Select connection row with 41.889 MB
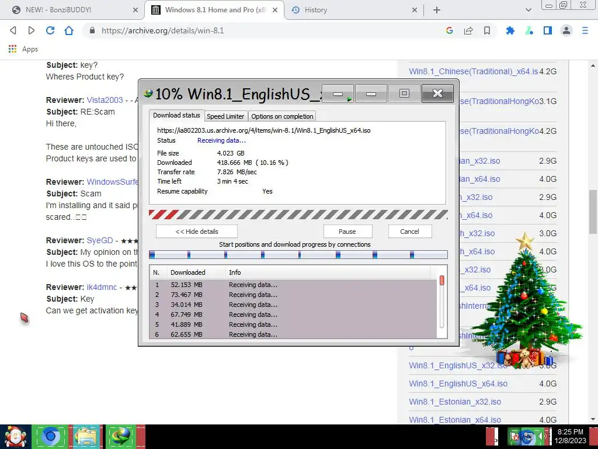The width and height of the screenshot is (598, 449). pyautogui.click(x=294, y=324)
